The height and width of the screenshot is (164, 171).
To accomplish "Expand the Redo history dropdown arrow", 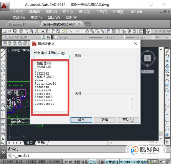I will tap(82, 31).
